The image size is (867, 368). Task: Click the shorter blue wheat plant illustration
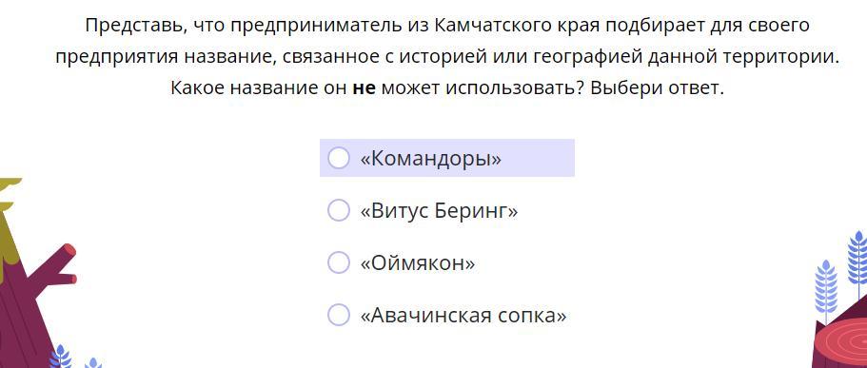(826, 287)
